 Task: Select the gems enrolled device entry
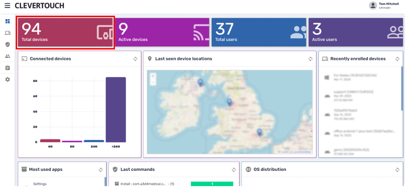pos(359,151)
